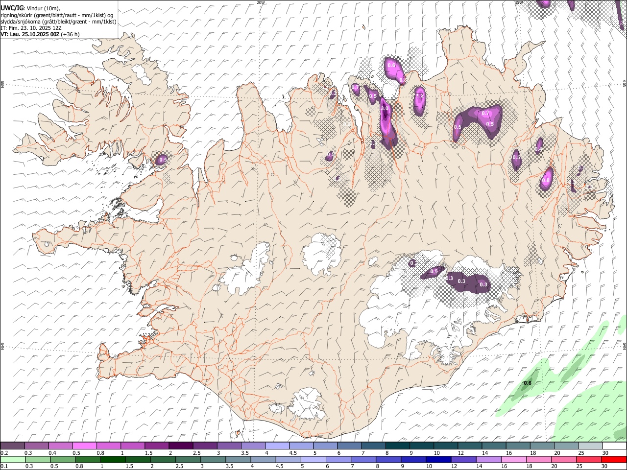Select the 0.3 swatch on the bottom rain scale
The width and height of the screenshot is (627, 470).
(x=38, y=459)
